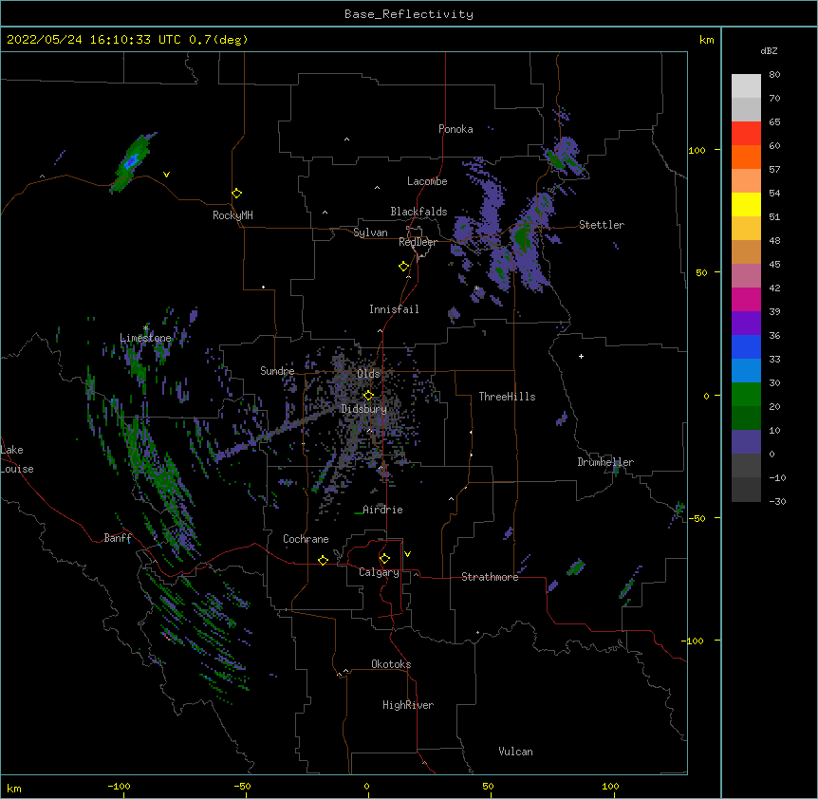Click the blue high-reflectivity cell in northwest
The image size is (818, 799).
click(x=131, y=160)
